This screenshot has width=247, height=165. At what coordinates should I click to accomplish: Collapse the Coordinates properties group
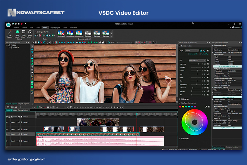coord(214,55)
